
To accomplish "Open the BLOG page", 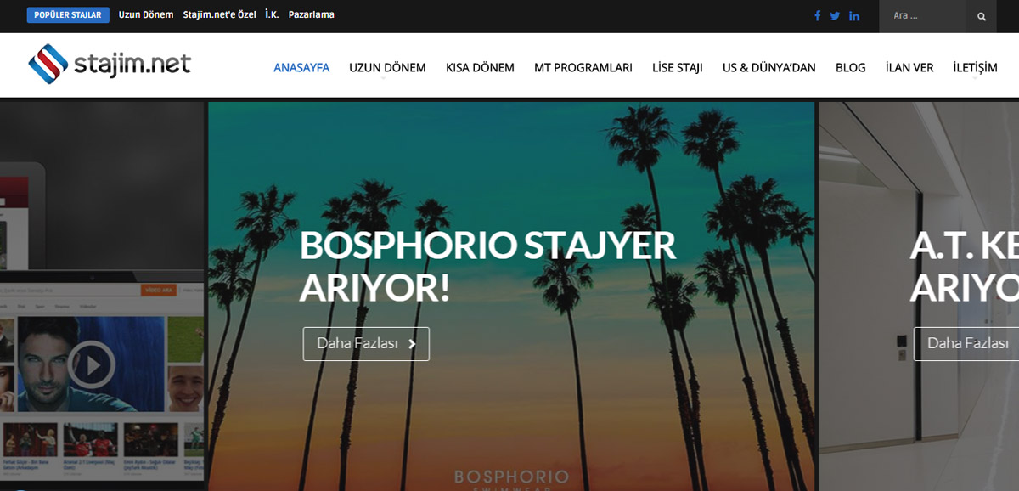I will pyautogui.click(x=851, y=68).
